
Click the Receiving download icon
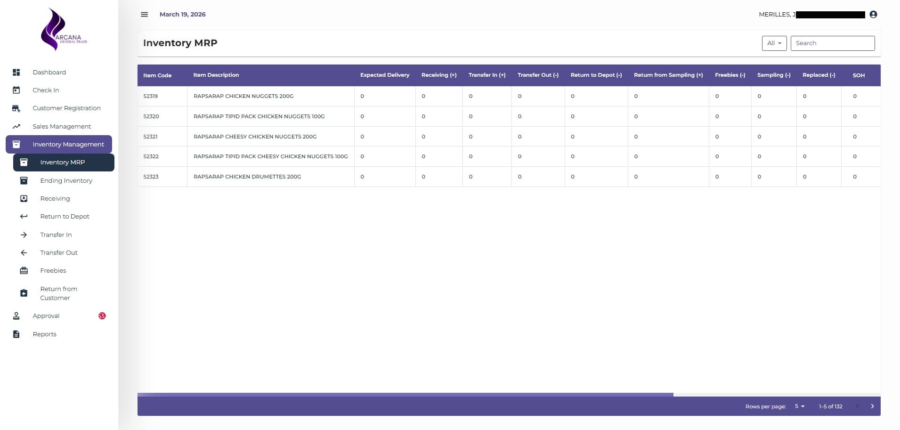point(24,198)
